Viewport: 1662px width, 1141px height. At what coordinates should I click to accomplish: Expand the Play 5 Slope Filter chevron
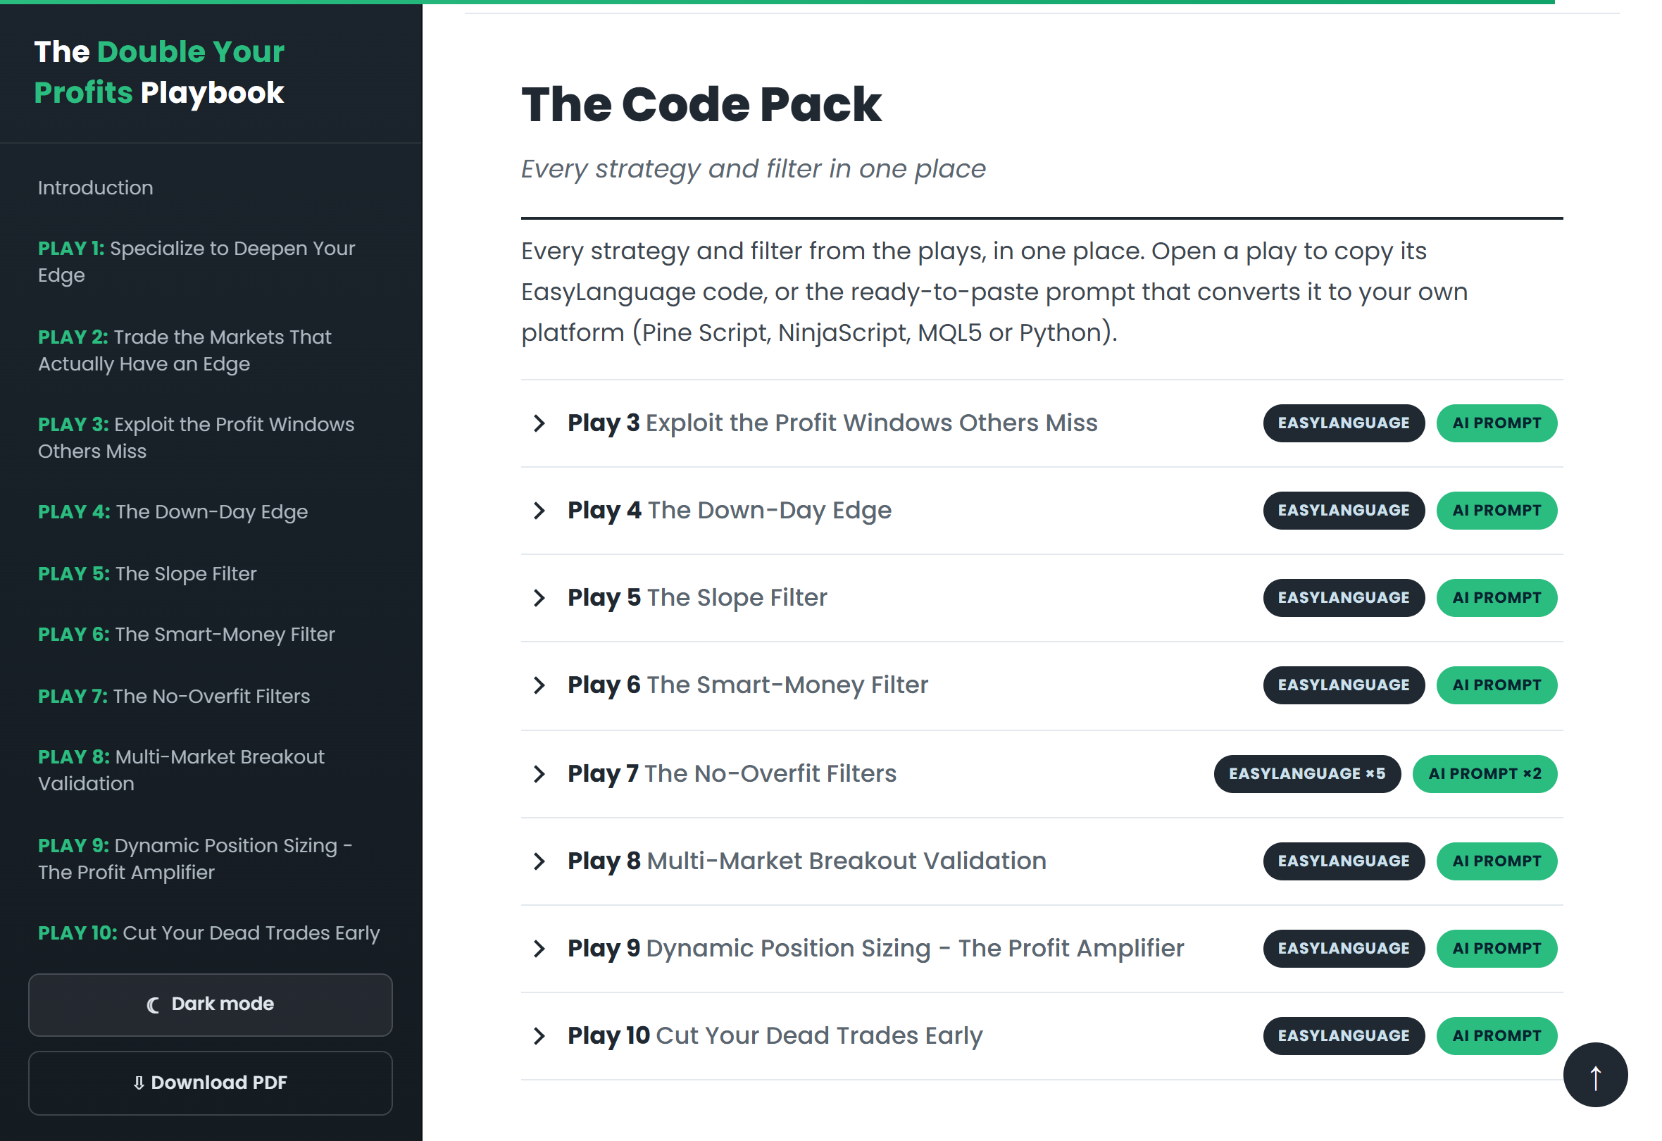pos(539,597)
